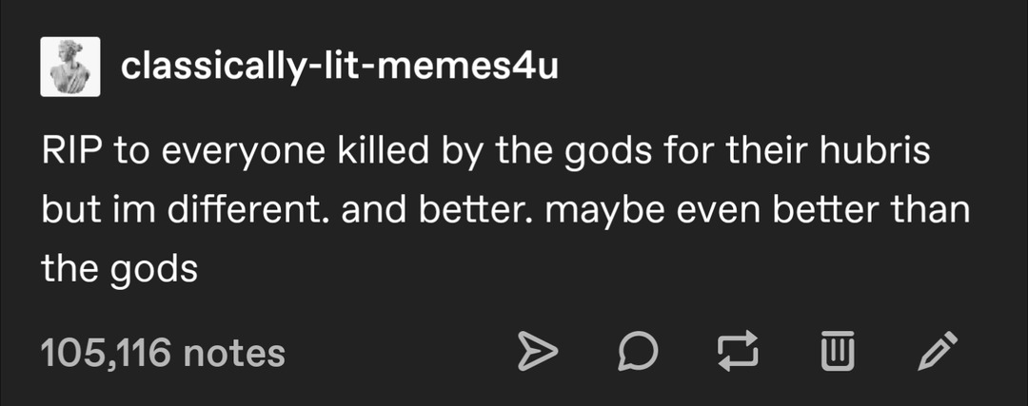Open replies with the speech bubble icon

point(637,351)
